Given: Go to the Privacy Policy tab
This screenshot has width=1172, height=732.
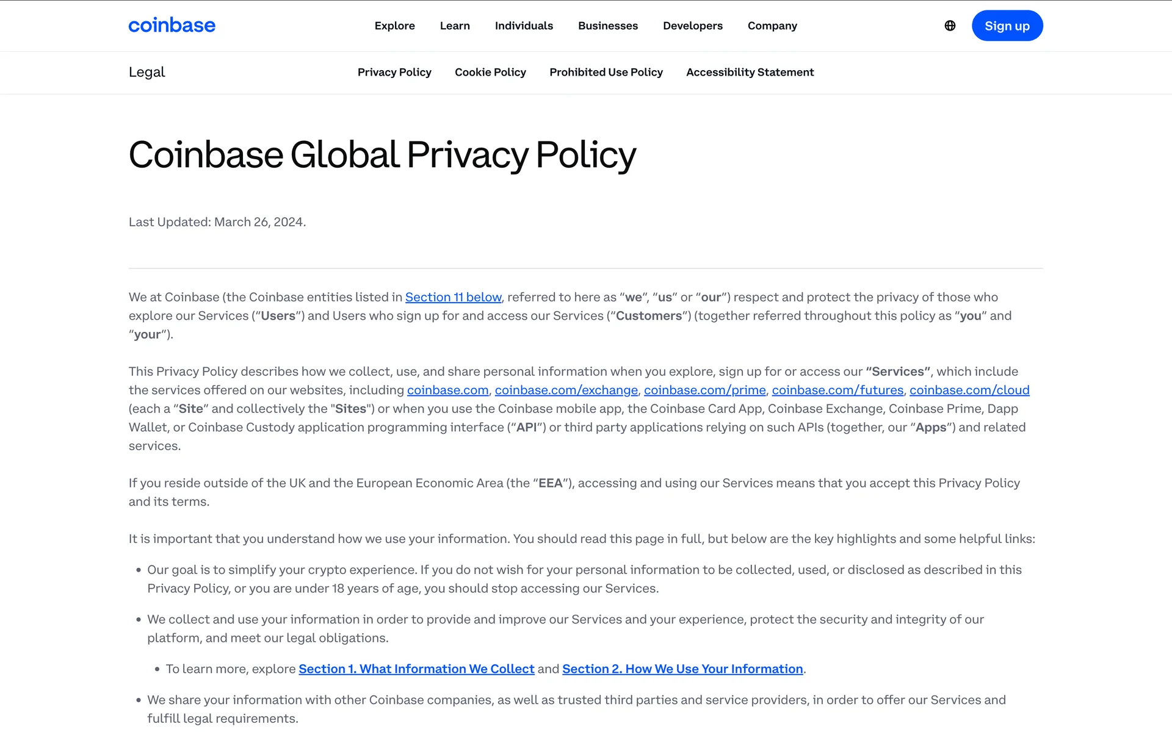Looking at the screenshot, I should pos(394,72).
